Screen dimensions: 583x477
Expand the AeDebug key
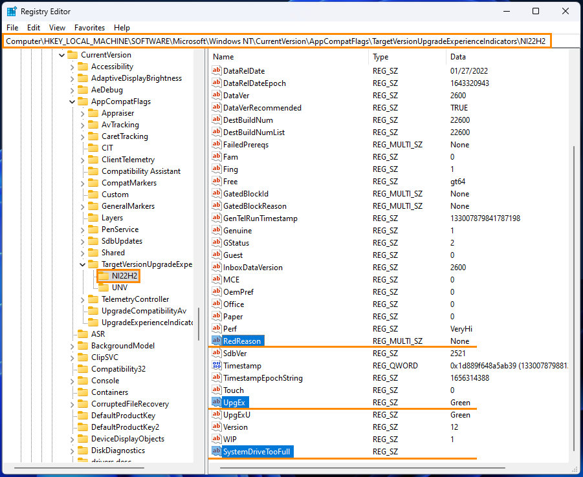pyautogui.click(x=72, y=90)
